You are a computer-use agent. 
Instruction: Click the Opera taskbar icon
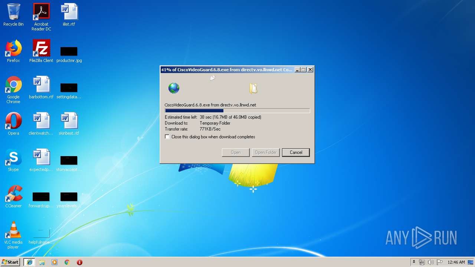pyautogui.click(x=79, y=262)
